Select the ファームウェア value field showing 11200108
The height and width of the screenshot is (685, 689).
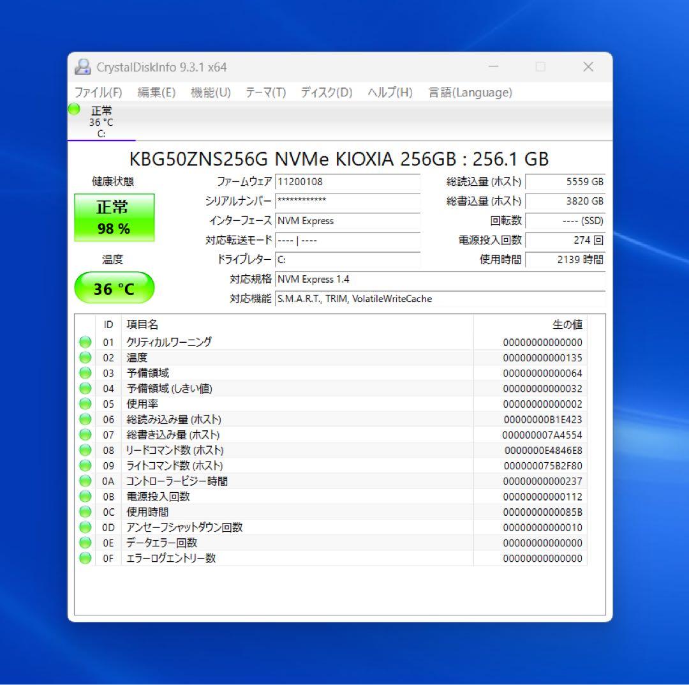(348, 181)
